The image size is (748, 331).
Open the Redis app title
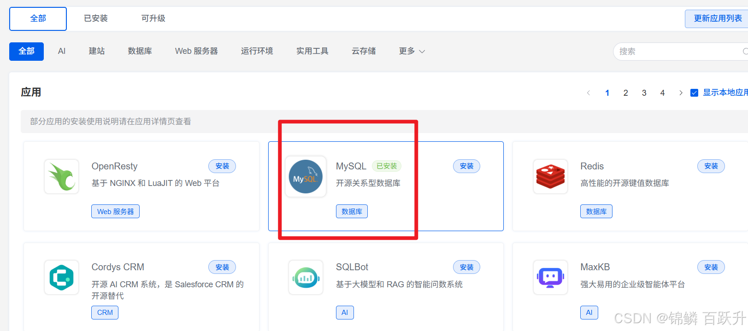pyautogui.click(x=592, y=166)
